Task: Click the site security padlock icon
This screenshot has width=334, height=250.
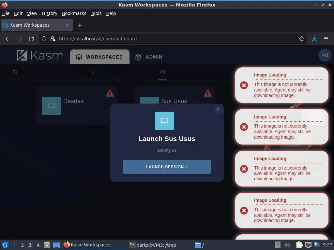Action: pos(53,39)
